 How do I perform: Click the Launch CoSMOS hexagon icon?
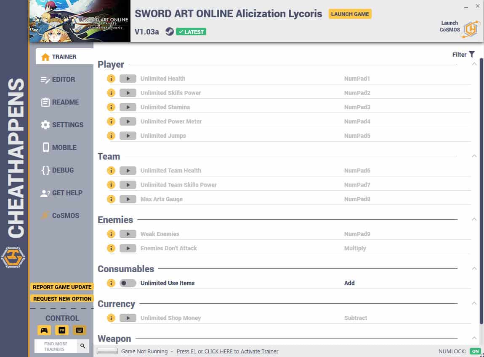471,29
